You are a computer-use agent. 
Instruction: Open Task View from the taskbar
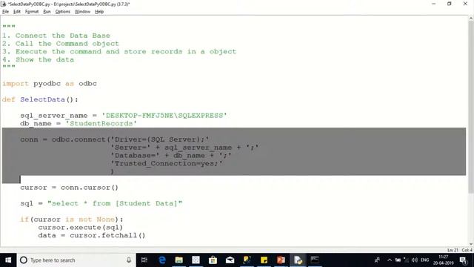click(144, 260)
